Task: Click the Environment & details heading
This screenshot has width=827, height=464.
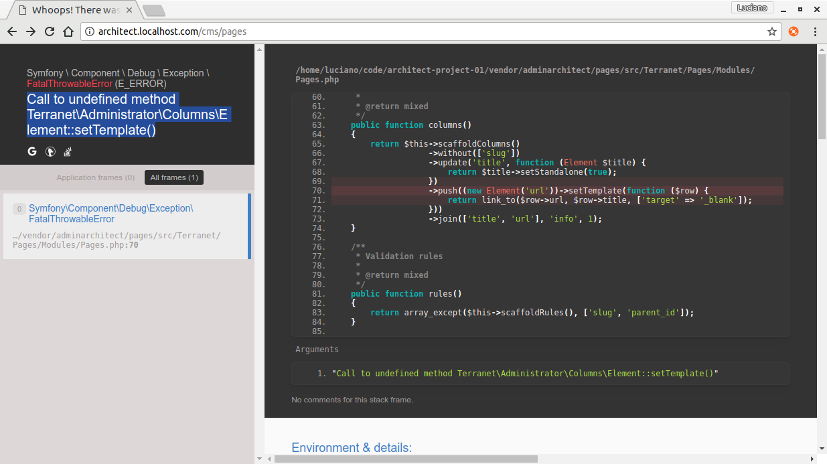Action: coord(352,448)
